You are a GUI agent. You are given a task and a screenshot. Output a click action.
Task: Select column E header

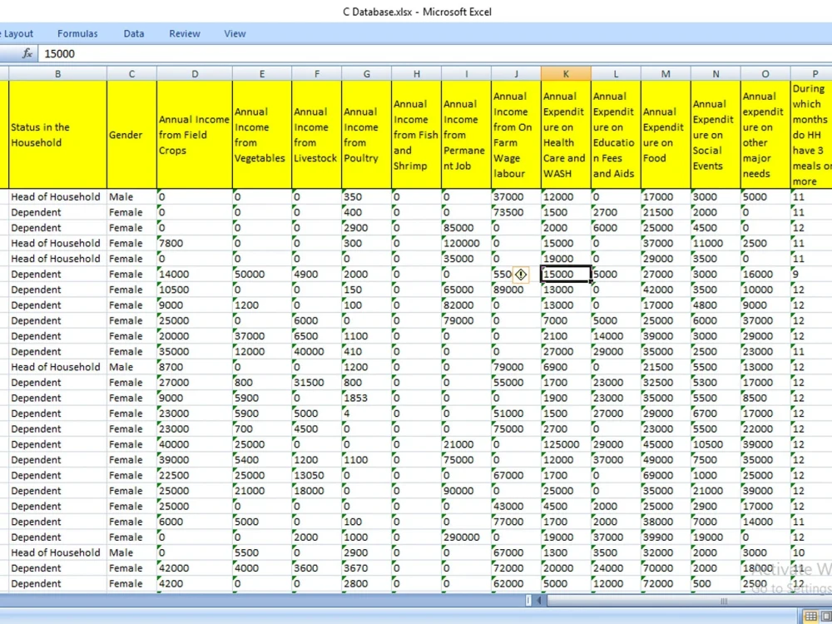pyautogui.click(x=261, y=74)
